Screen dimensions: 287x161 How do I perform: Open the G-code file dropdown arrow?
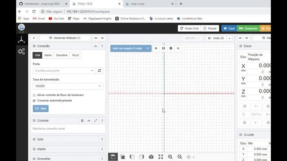(x=148, y=48)
